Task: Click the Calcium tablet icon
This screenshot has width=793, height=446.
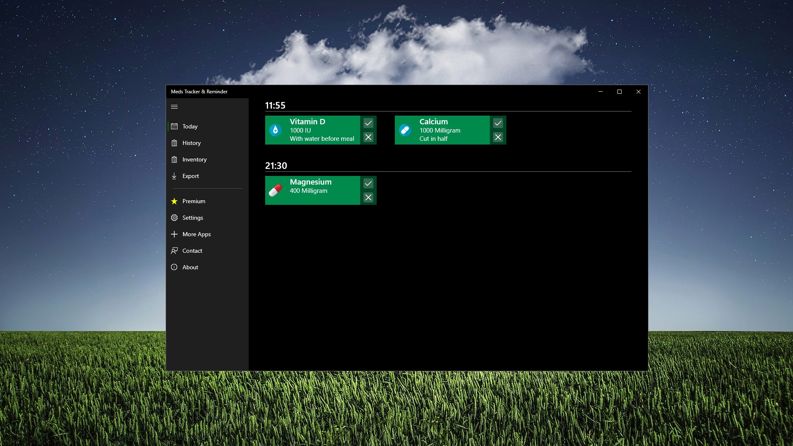Action: pos(405,130)
